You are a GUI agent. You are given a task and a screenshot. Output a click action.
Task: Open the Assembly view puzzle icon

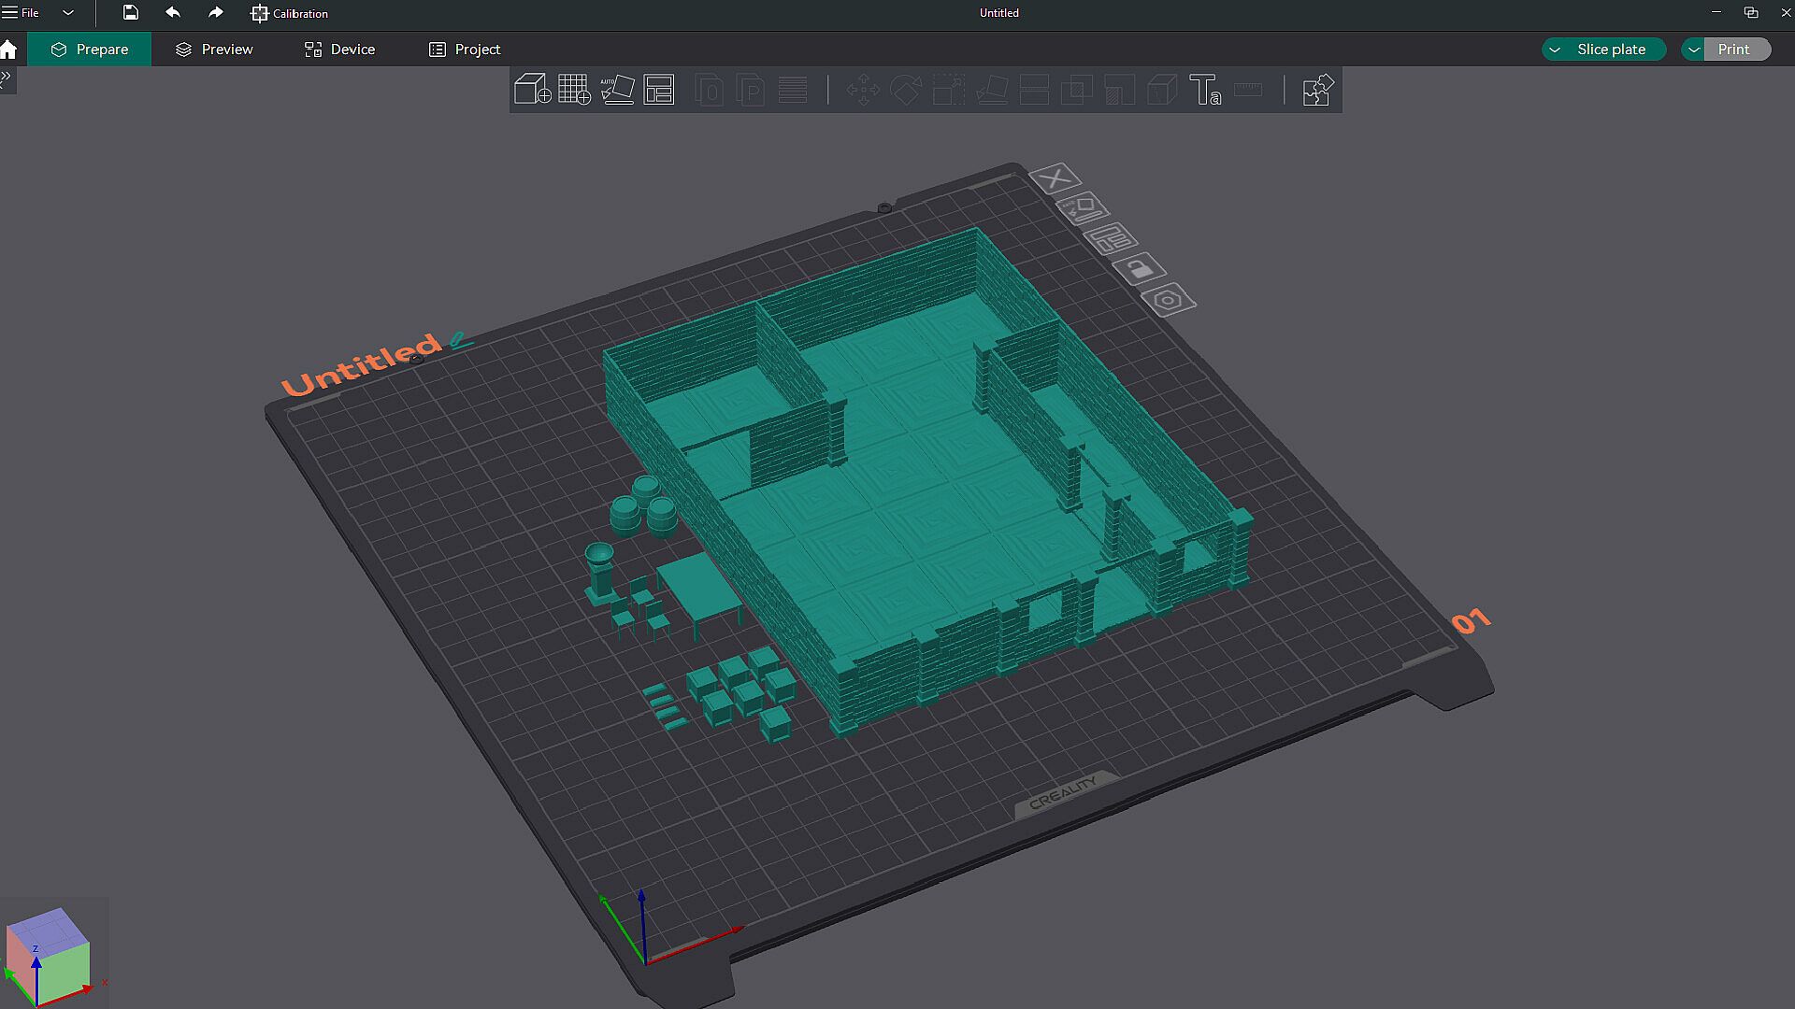[1316, 90]
